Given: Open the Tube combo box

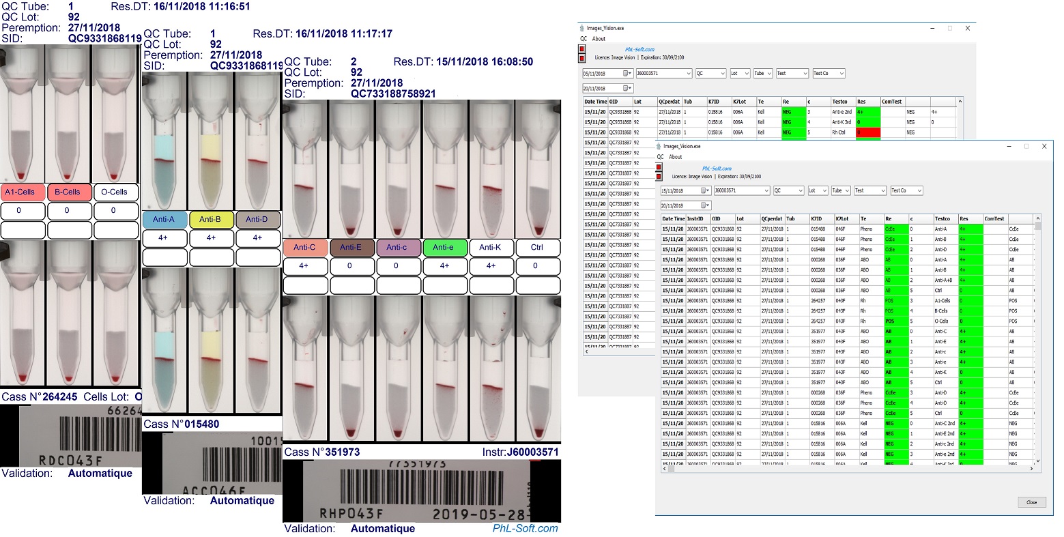Looking at the screenshot, I should point(848,190).
